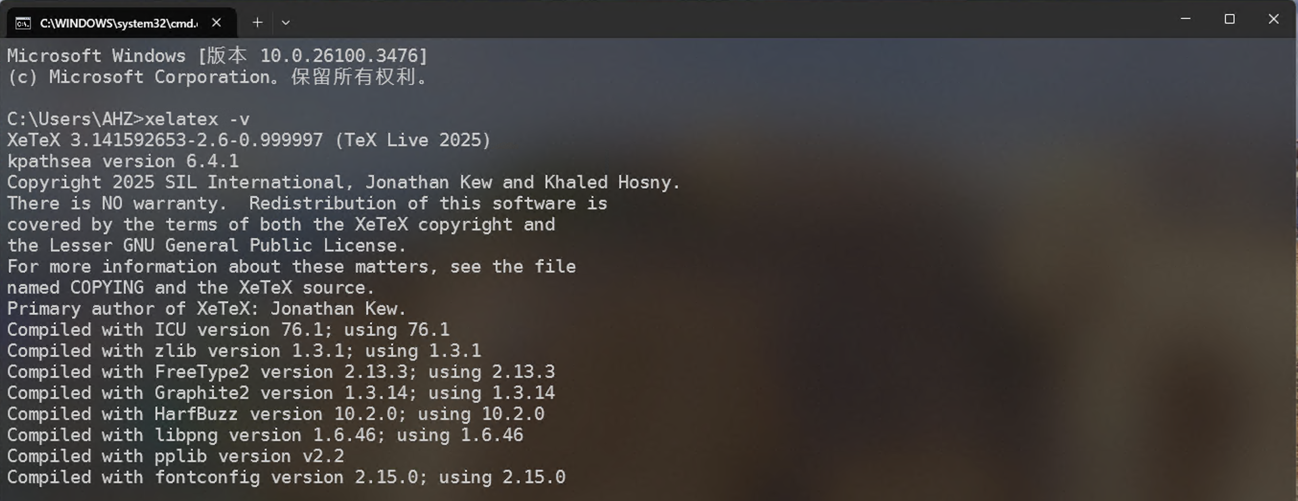Screen dimensions: 1298x501
Task: Click the XeTeX 3.141592653 version line
Action: pos(248,140)
